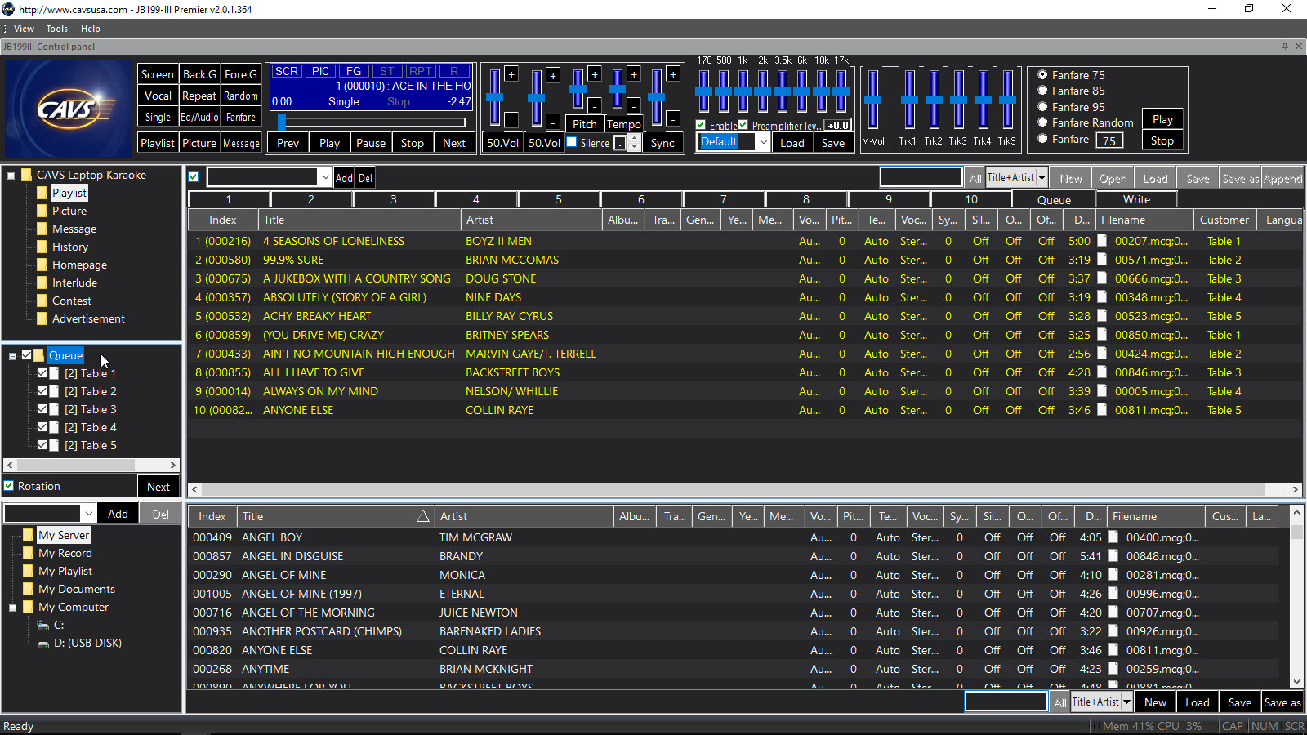Click plus button of first volume slider
The width and height of the screenshot is (1307, 735).
(x=511, y=74)
